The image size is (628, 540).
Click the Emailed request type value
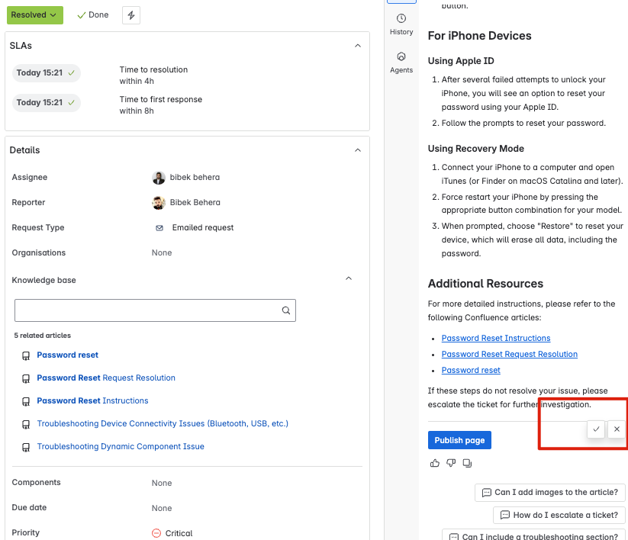coord(203,228)
